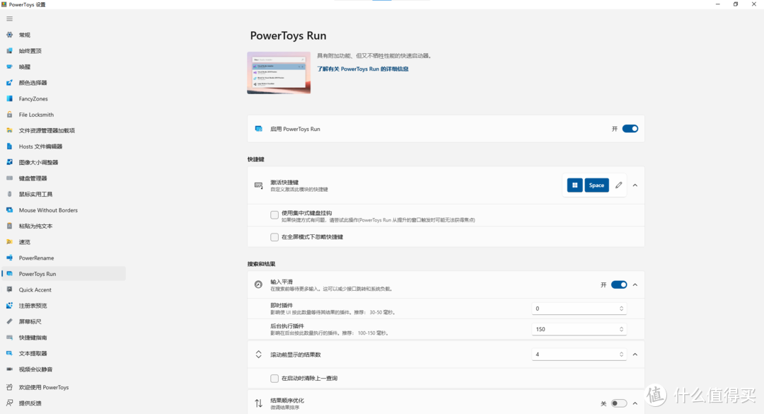Open the 提供反馈 feedback page
The image size is (764, 414).
click(x=33, y=403)
